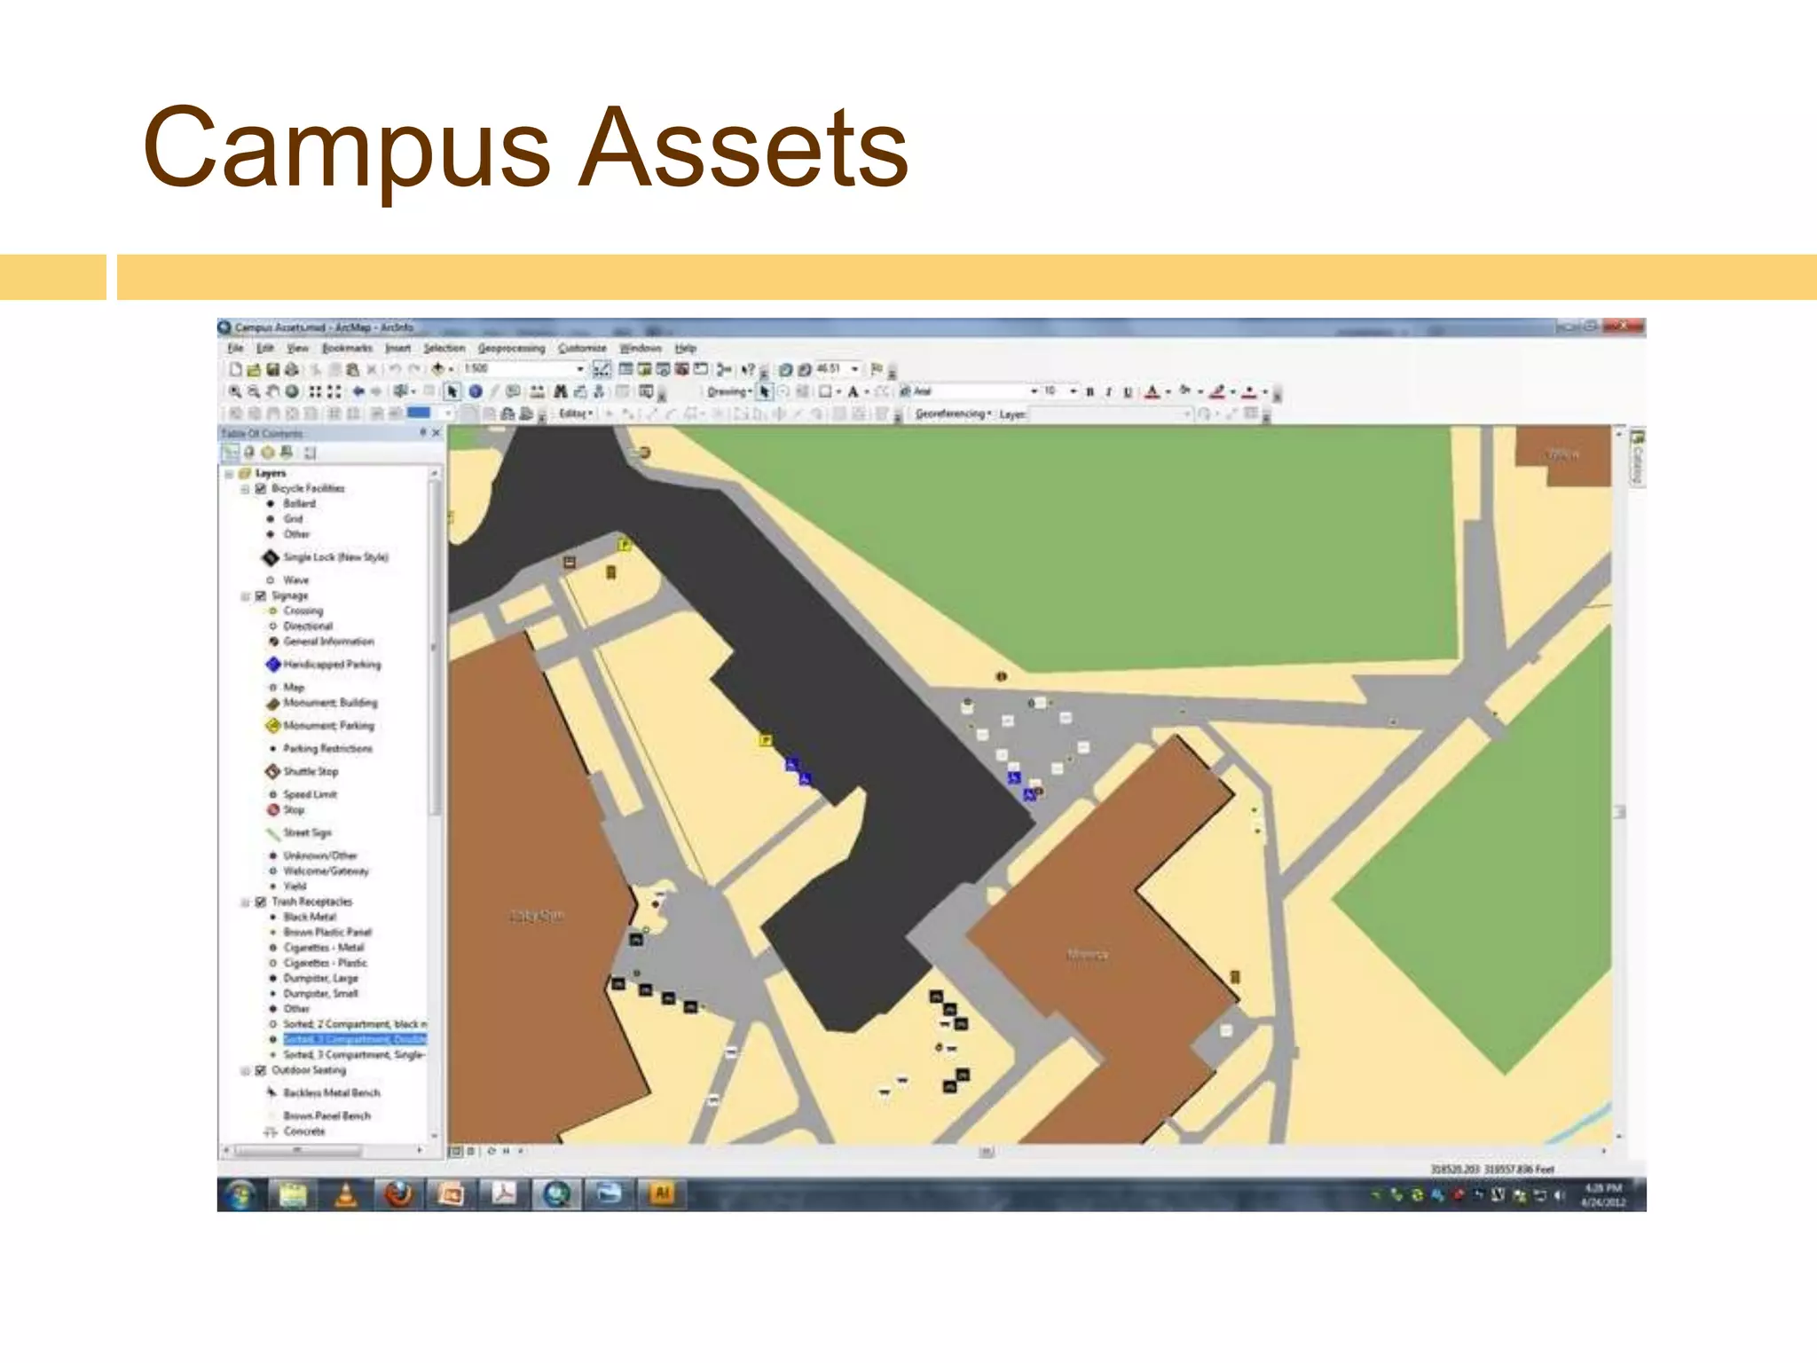Open the Selection menu
This screenshot has height=1363, width=1817.
444,348
